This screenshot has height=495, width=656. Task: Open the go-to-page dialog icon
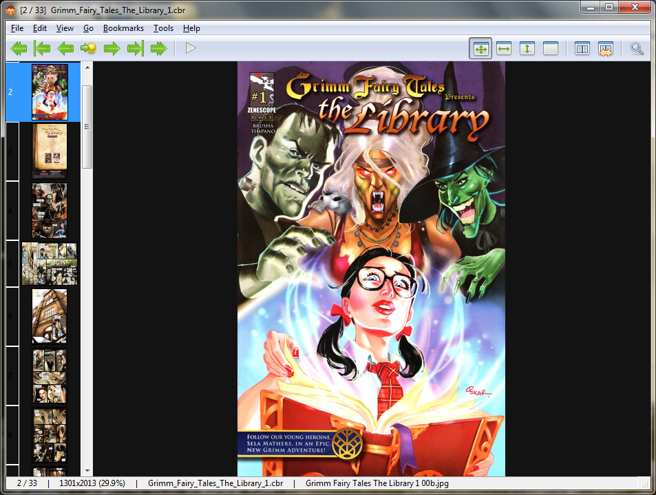click(x=89, y=49)
